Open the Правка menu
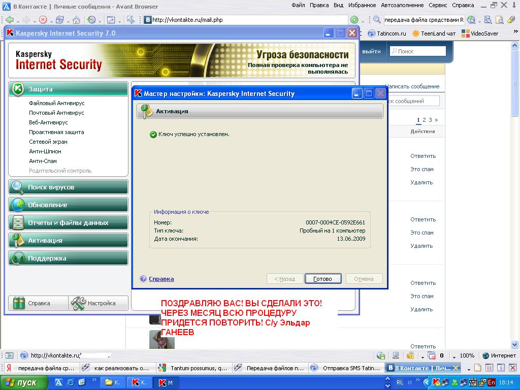The width and height of the screenshot is (520, 390). [319, 5]
